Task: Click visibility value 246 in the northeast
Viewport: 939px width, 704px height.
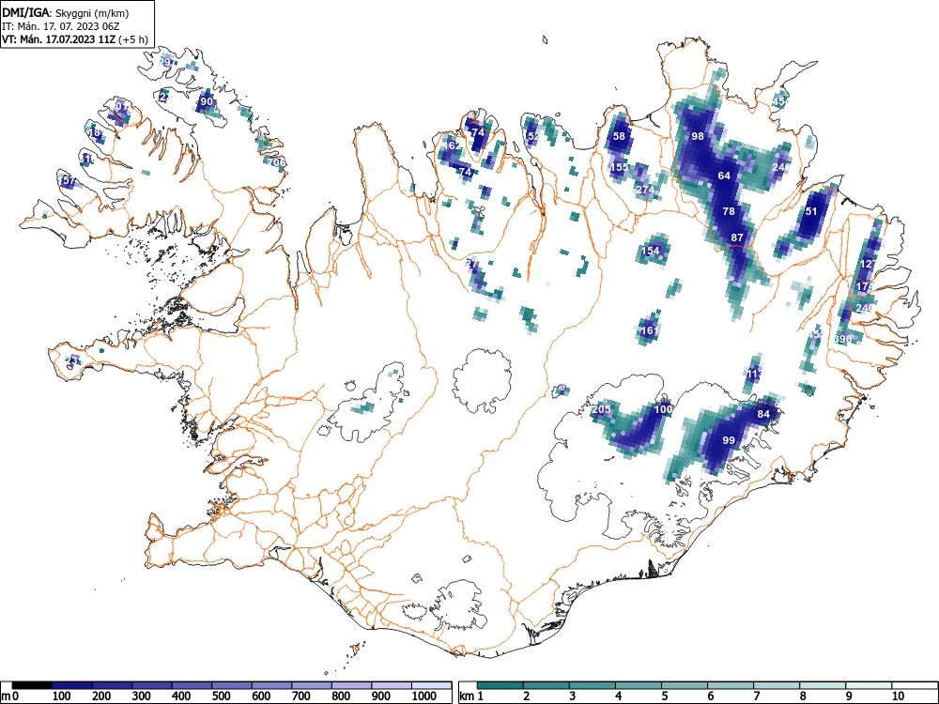Action: click(x=781, y=167)
